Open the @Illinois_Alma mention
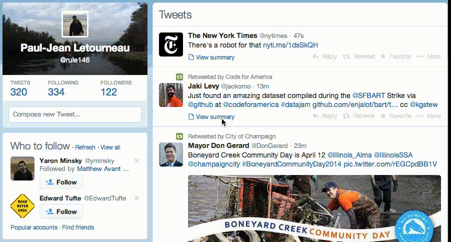 click(x=349, y=155)
